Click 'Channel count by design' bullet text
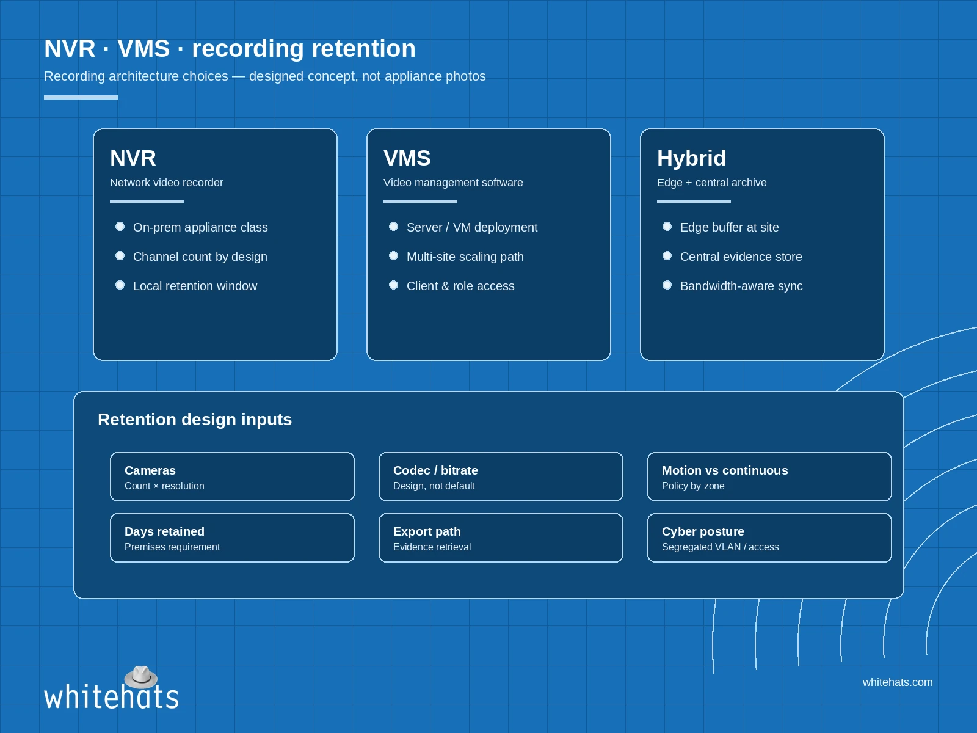This screenshot has height=733, width=977. click(200, 257)
